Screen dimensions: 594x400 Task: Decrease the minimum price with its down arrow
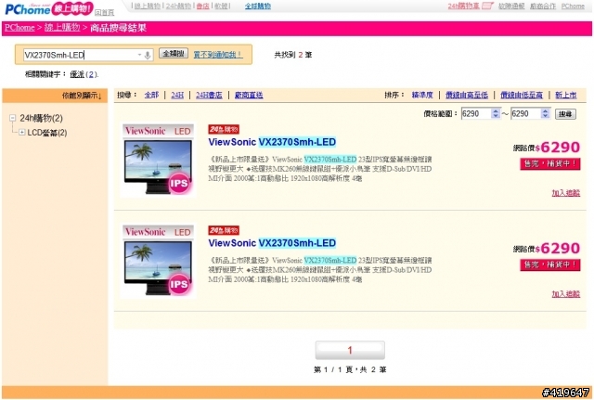(x=496, y=116)
